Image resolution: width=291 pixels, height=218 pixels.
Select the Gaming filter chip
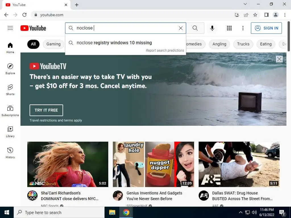53,44
